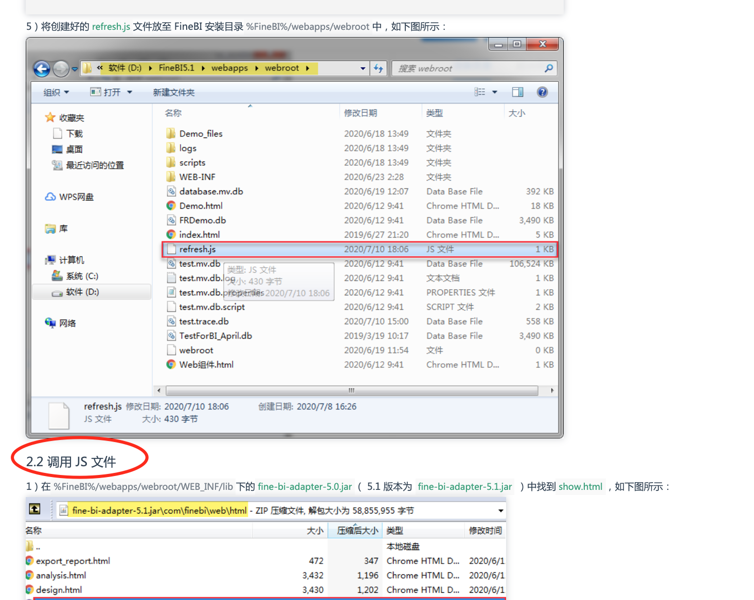This screenshot has width=754, height=600.
Task: Select design.html in ZIP listing
Action: 54,590
